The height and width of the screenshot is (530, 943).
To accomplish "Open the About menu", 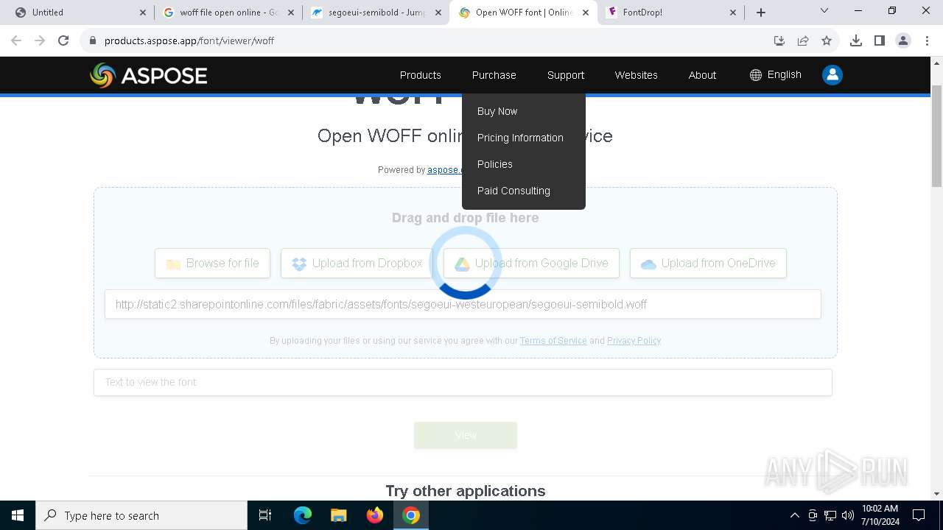I will [x=702, y=75].
